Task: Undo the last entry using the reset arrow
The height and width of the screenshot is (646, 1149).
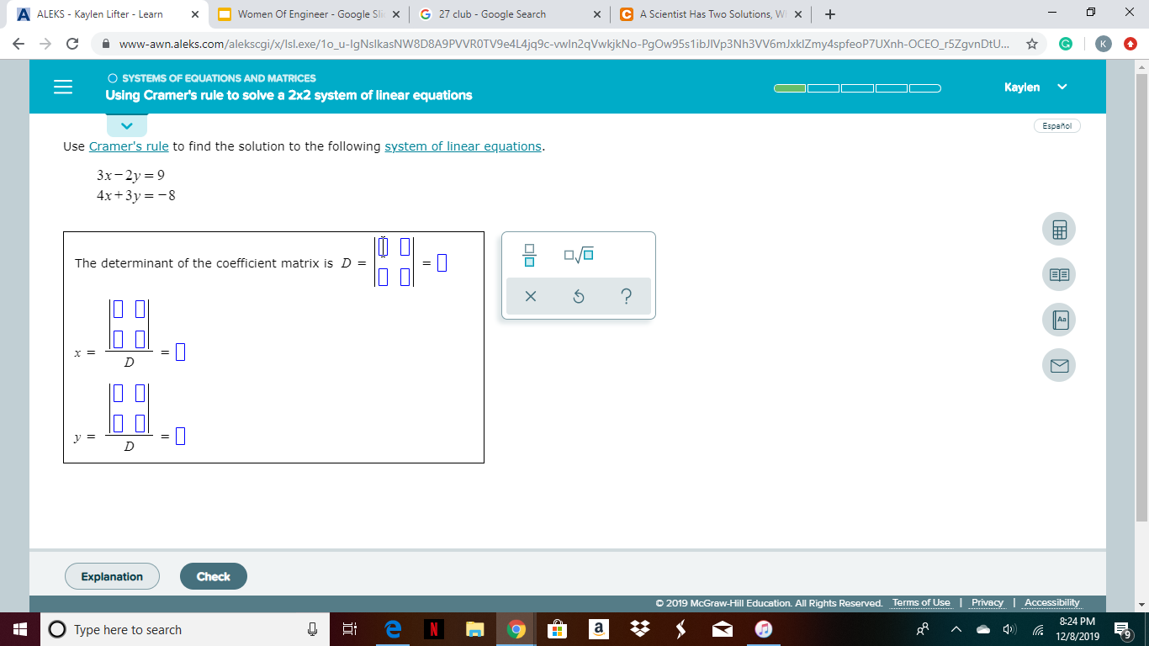Action: (x=578, y=295)
